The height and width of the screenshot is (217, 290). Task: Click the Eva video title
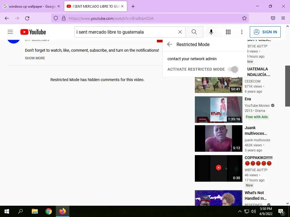[248, 99]
